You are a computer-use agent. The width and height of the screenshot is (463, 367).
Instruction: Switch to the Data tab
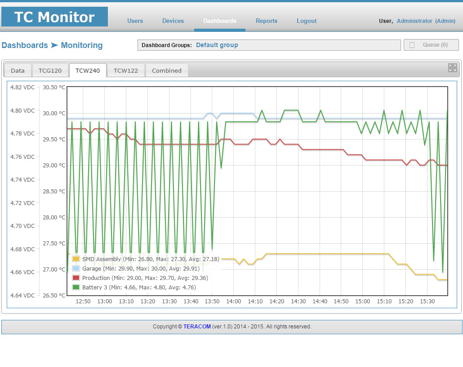(18, 70)
